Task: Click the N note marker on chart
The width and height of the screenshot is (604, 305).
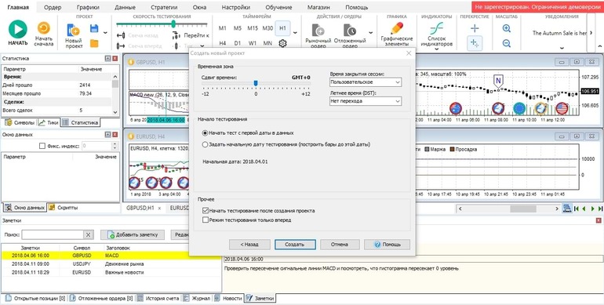Action: click(x=498, y=81)
